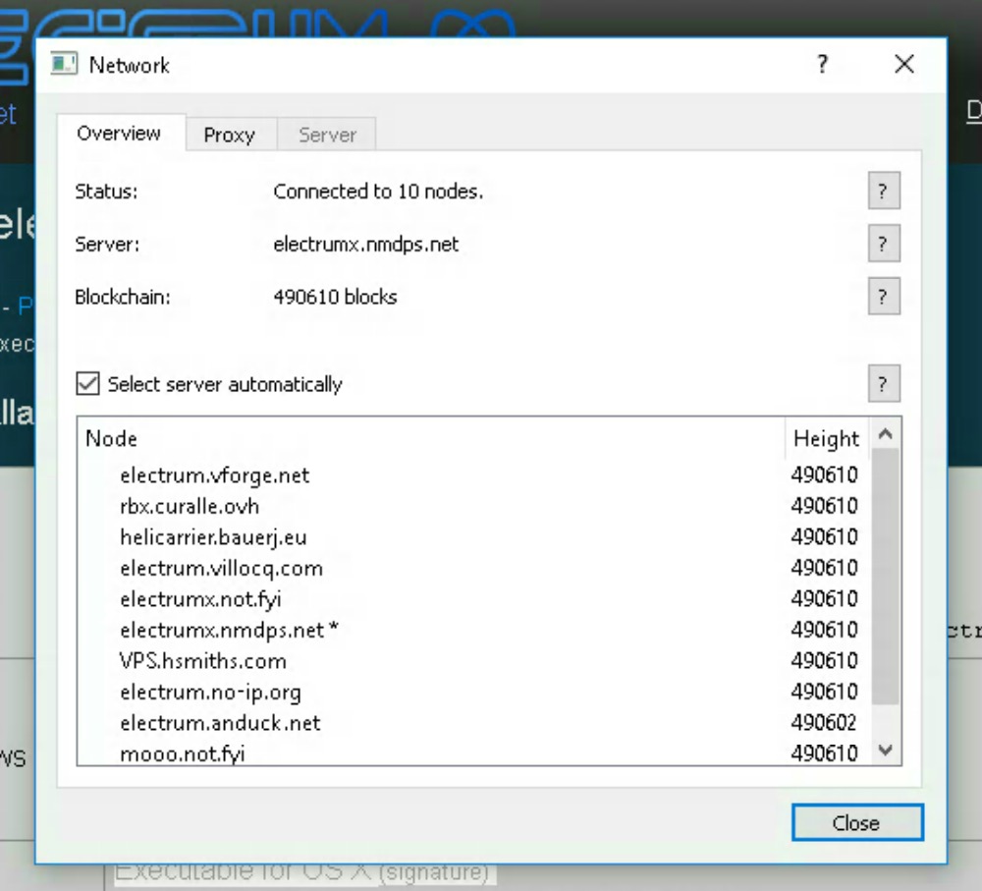
Task: Close the Network dialog with X
Action: pyautogui.click(x=903, y=64)
